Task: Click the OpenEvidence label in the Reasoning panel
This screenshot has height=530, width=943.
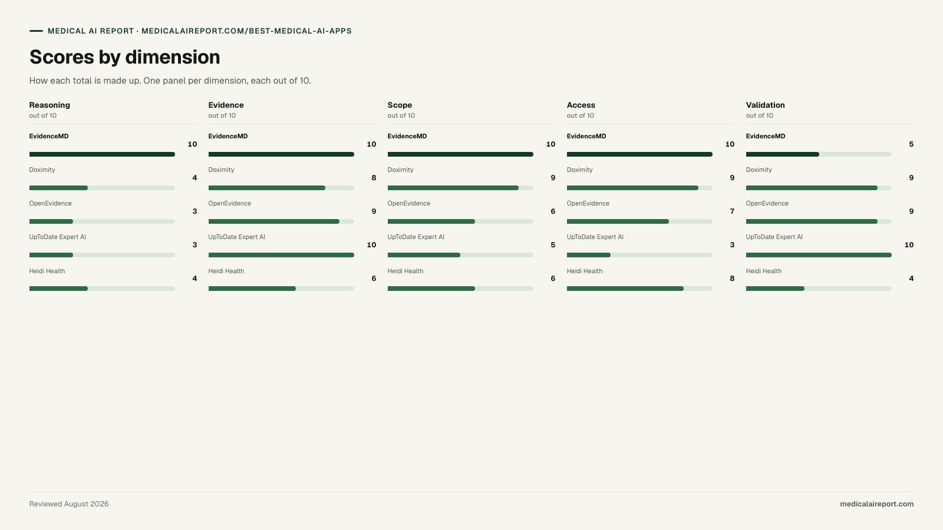Action: [51, 203]
